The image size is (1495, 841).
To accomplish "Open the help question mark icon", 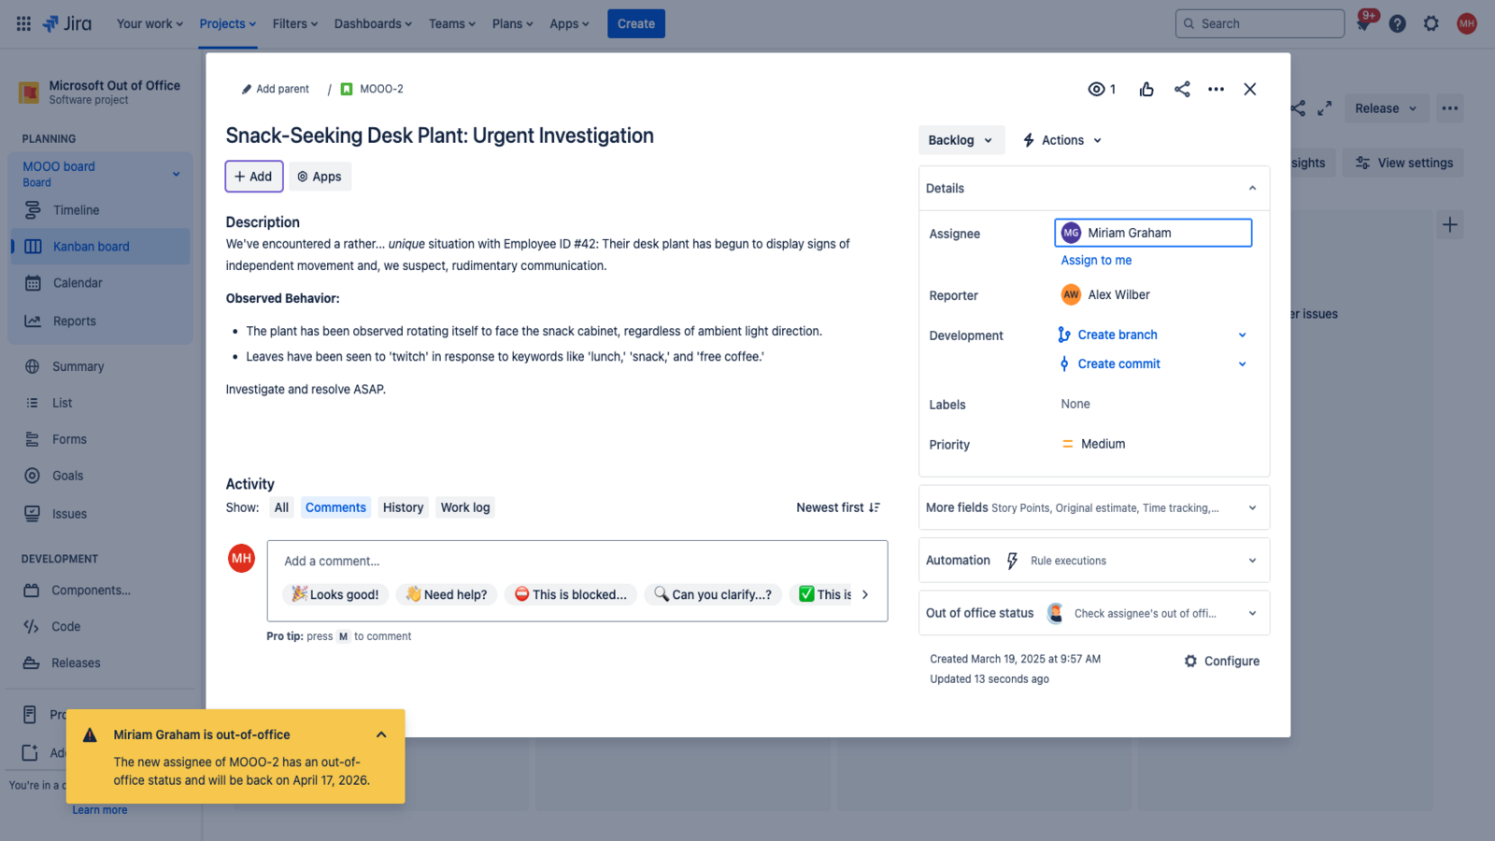I will click(1397, 24).
